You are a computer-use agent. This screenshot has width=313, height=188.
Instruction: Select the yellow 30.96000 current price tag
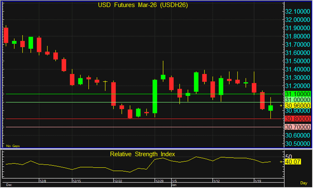click(297, 106)
